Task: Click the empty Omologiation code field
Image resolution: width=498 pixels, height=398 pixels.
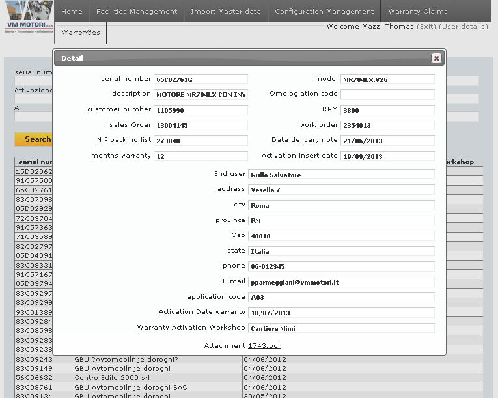Action: click(x=387, y=94)
